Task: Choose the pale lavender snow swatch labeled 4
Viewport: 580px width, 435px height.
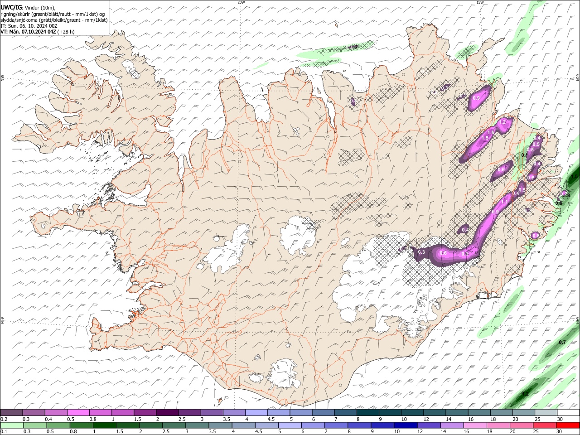Action: [x=256, y=412]
